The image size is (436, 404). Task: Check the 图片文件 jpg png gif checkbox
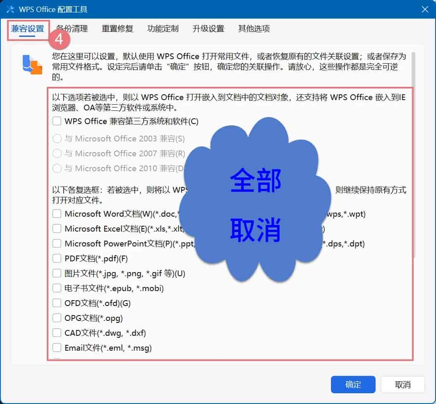(x=57, y=273)
